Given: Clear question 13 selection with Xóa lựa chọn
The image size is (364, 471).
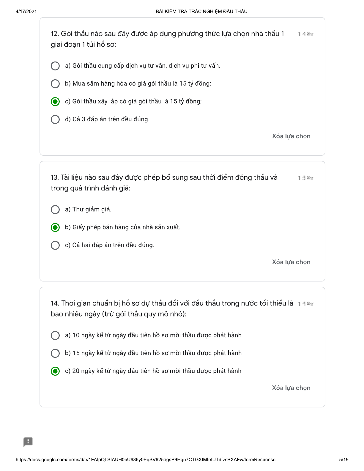Looking at the screenshot, I should [x=291, y=262].
